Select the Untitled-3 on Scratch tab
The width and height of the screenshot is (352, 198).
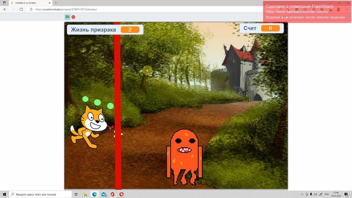tap(30, 3)
